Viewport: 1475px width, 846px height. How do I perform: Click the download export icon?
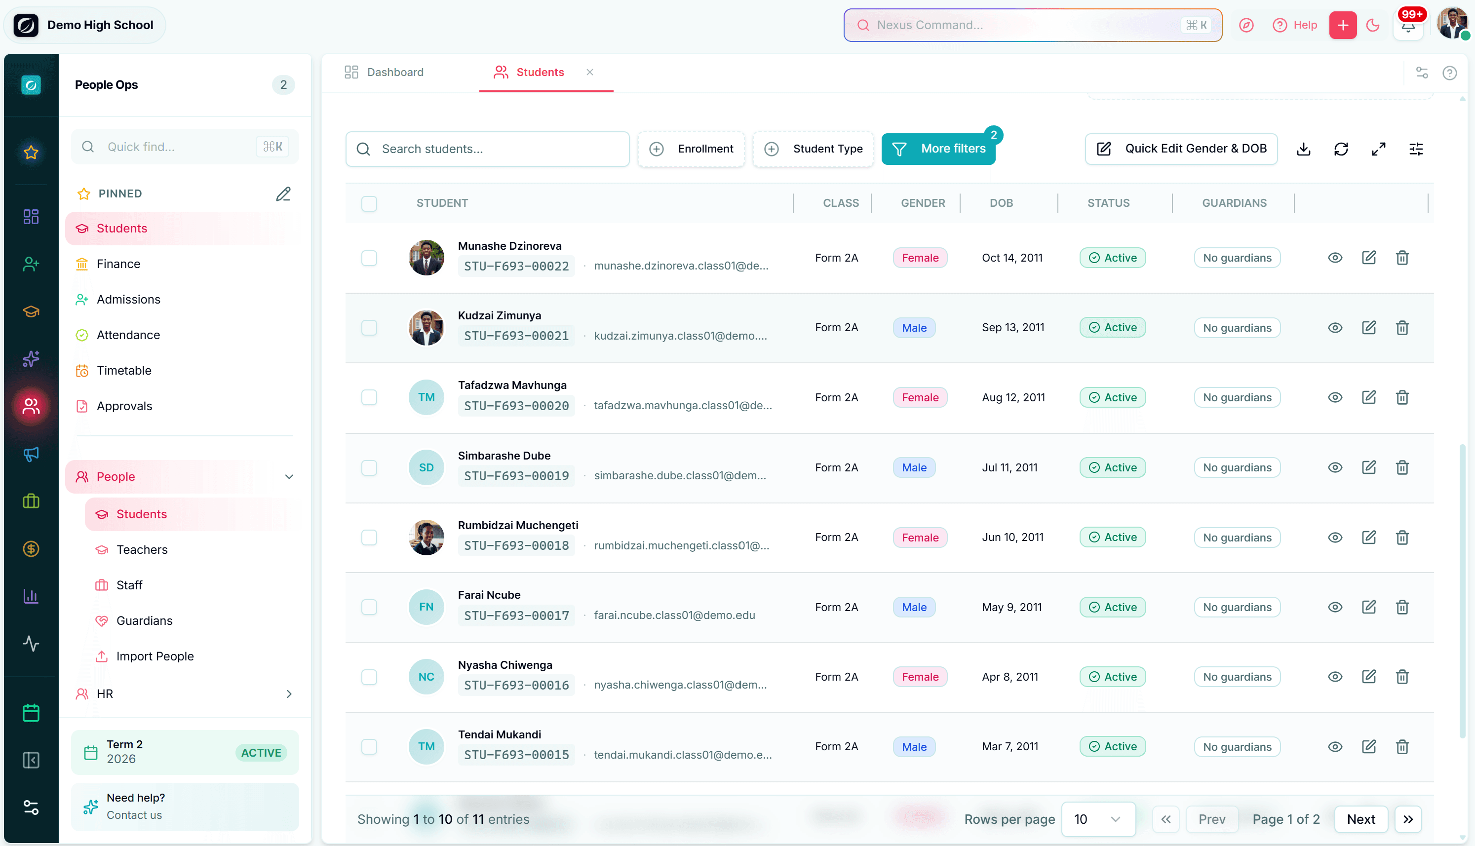[x=1303, y=149]
